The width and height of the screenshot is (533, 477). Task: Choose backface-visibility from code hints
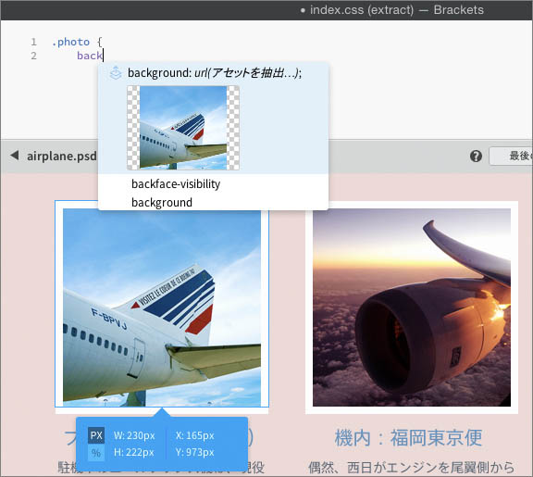point(176,184)
